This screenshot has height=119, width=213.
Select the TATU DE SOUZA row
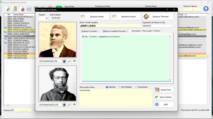[20, 56]
